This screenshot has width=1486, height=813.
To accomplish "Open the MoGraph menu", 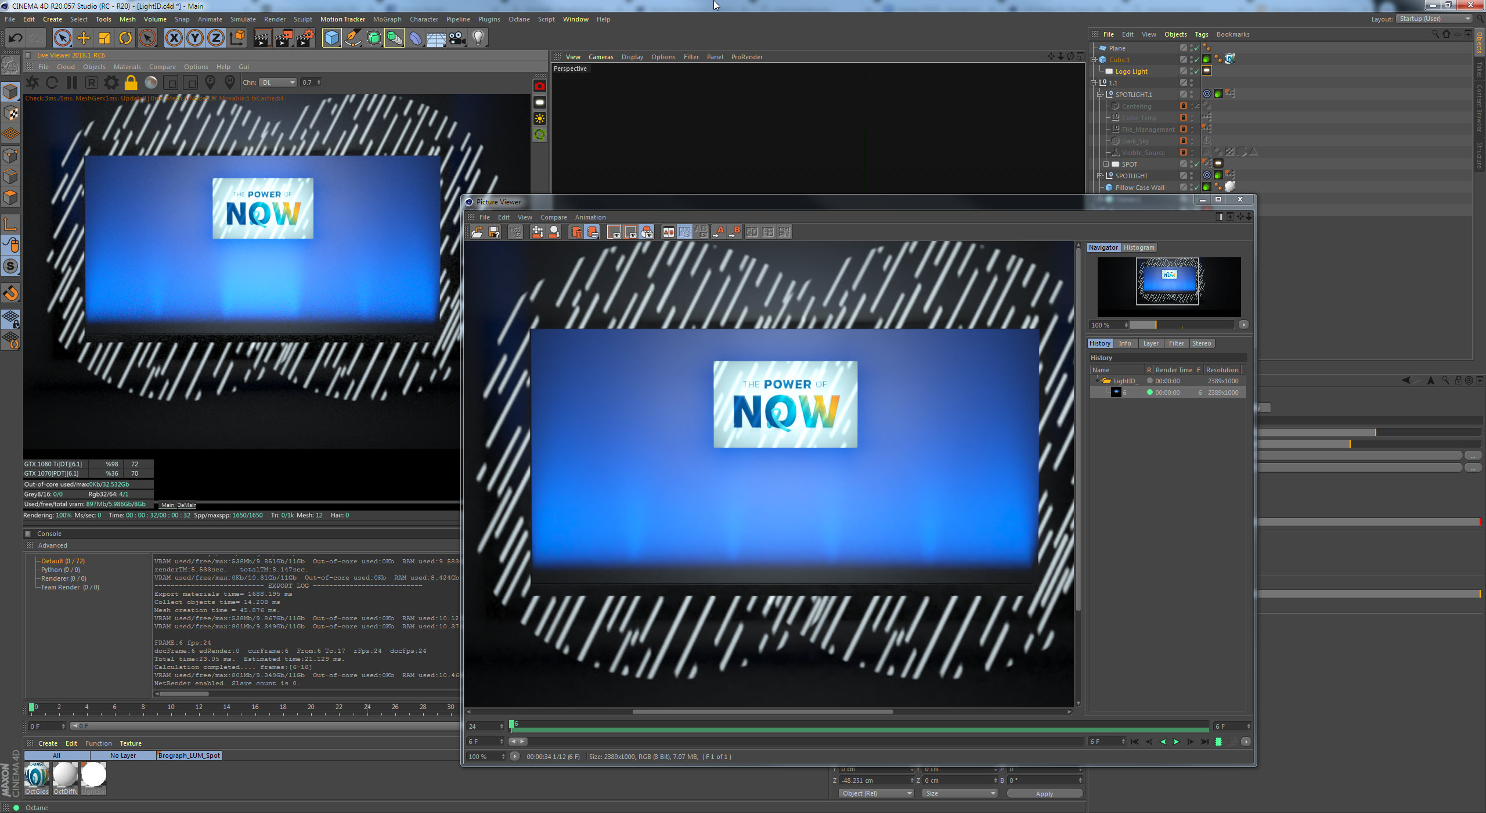I will pos(387,19).
